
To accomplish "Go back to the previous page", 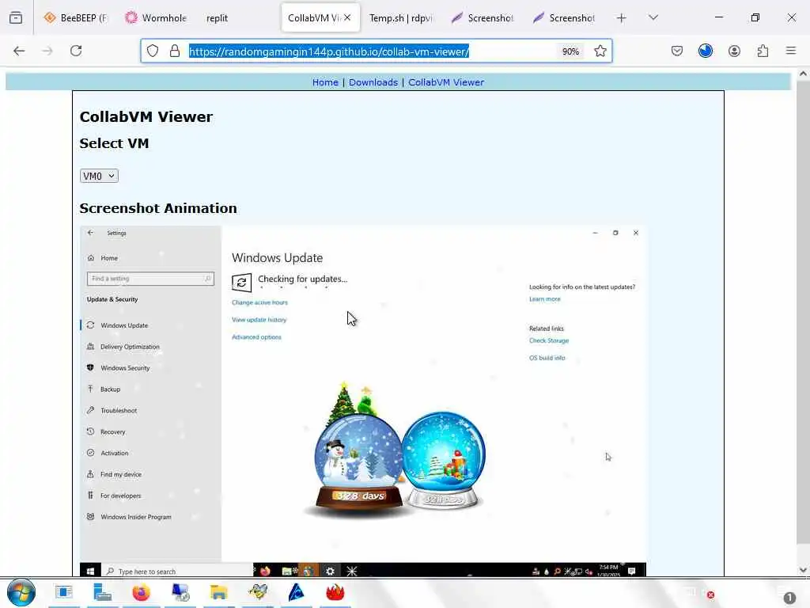I will click(x=19, y=51).
